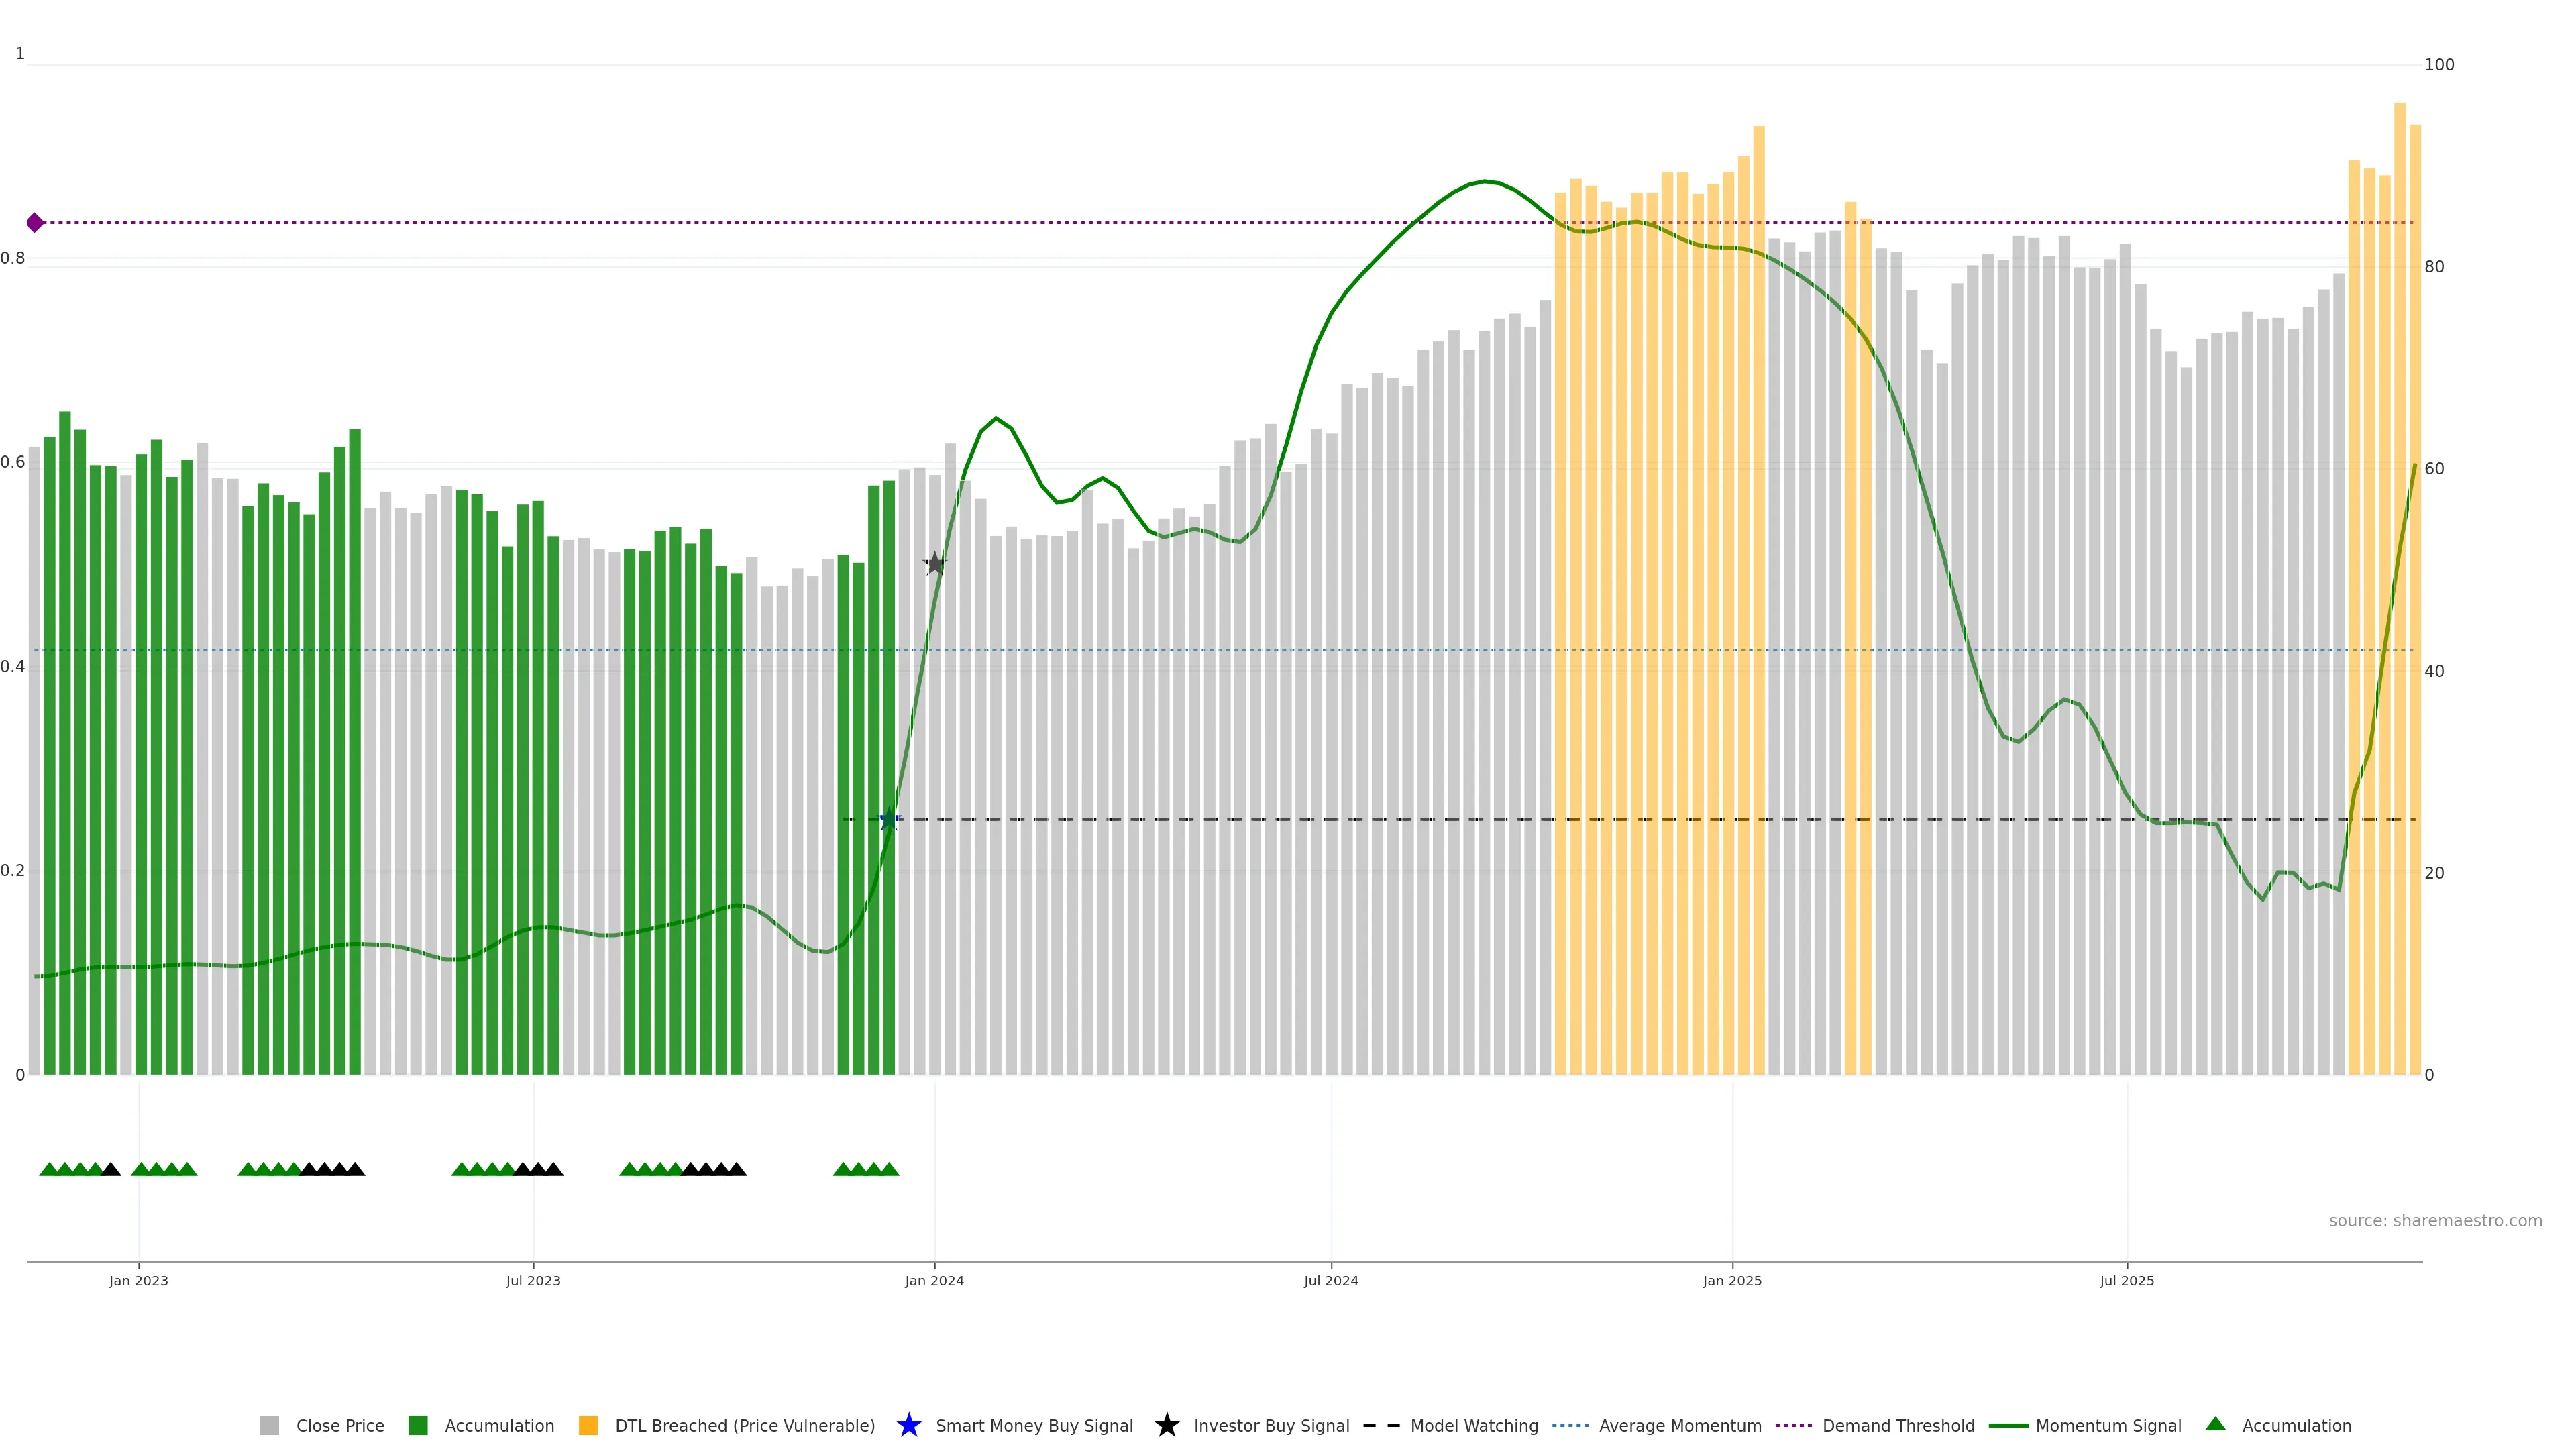
Task: Click the Jan 2023 x-axis label
Action: click(x=139, y=1280)
